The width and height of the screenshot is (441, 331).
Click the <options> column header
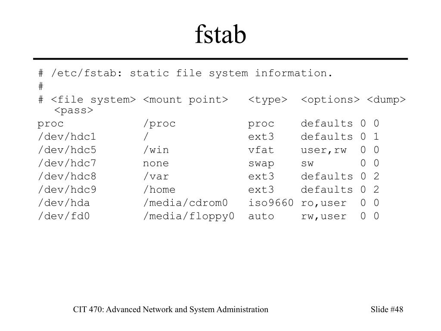[330, 100]
